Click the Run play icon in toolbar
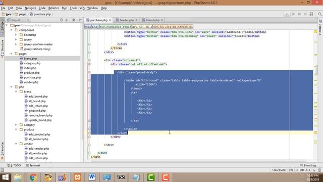Image resolution: width=323 pixels, height=182 pixels. 294,14
